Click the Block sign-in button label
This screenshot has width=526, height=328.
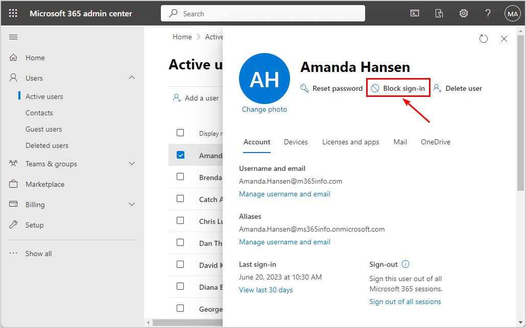[404, 88]
